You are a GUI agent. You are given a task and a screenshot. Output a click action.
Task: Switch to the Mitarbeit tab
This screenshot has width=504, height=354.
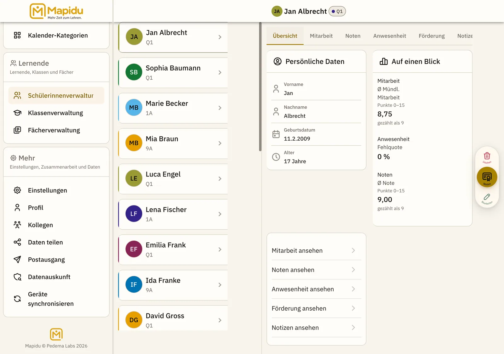click(x=321, y=36)
